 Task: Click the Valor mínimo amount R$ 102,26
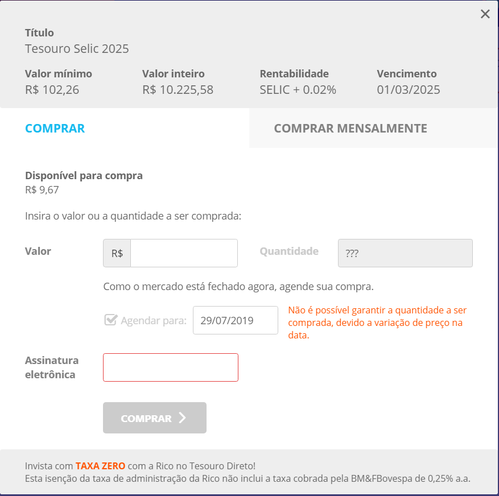click(x=52, y=90)
